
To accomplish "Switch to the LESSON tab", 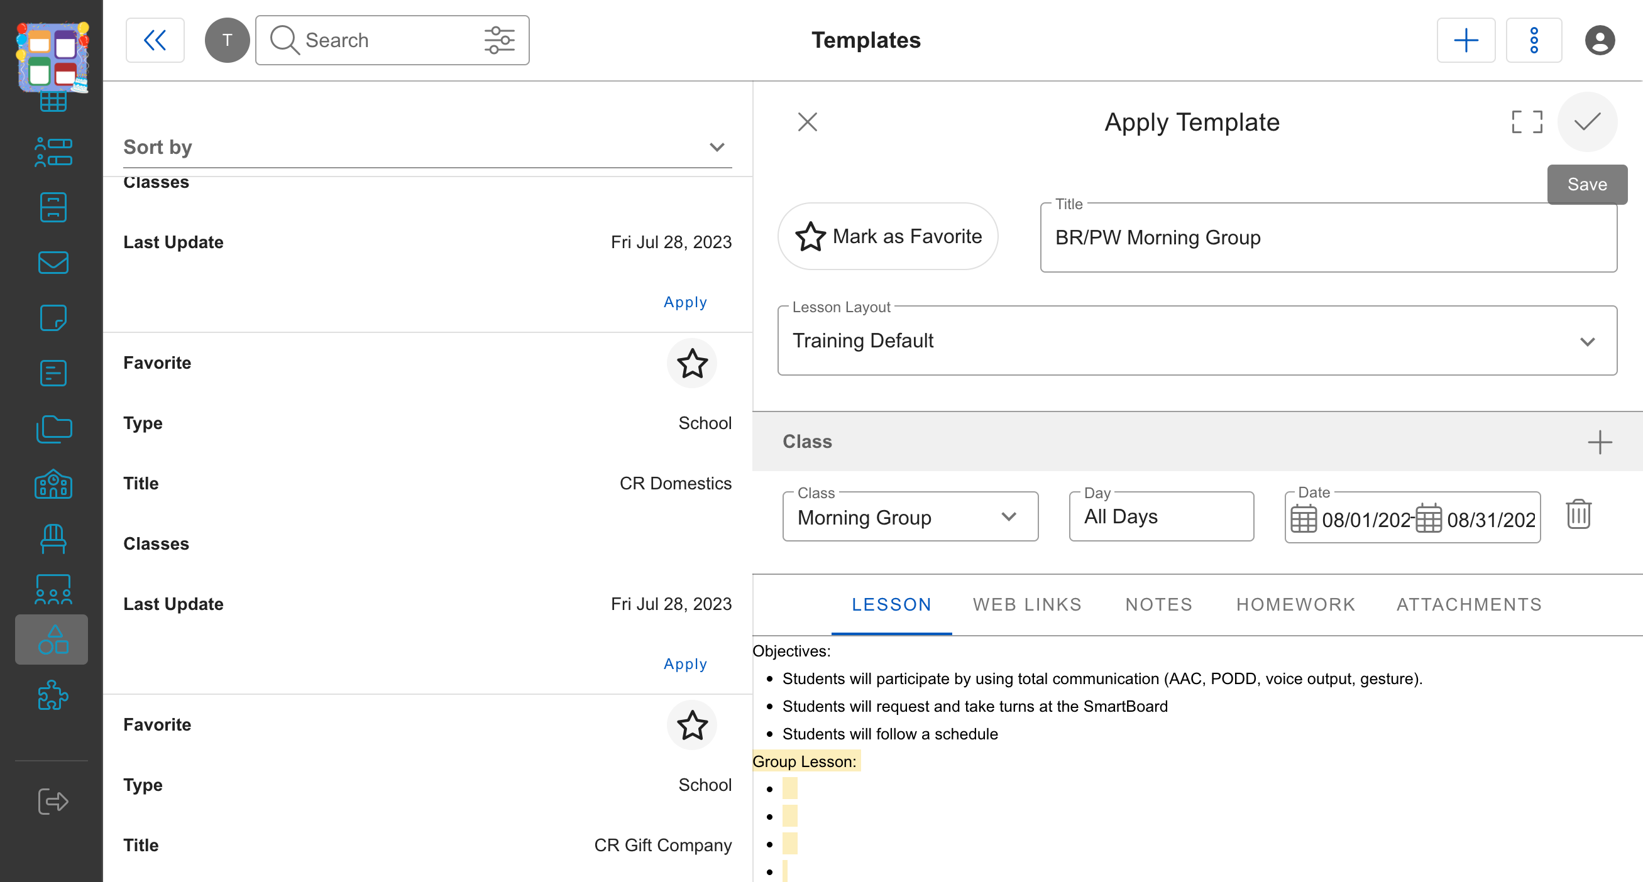I will coord(892,604).
